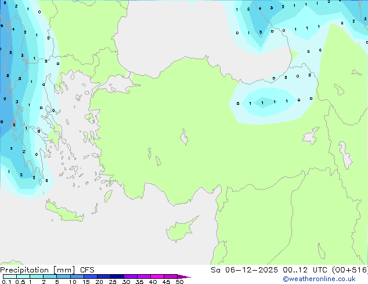Select legend swatch between 10 and 15

[x=77, y=276]
